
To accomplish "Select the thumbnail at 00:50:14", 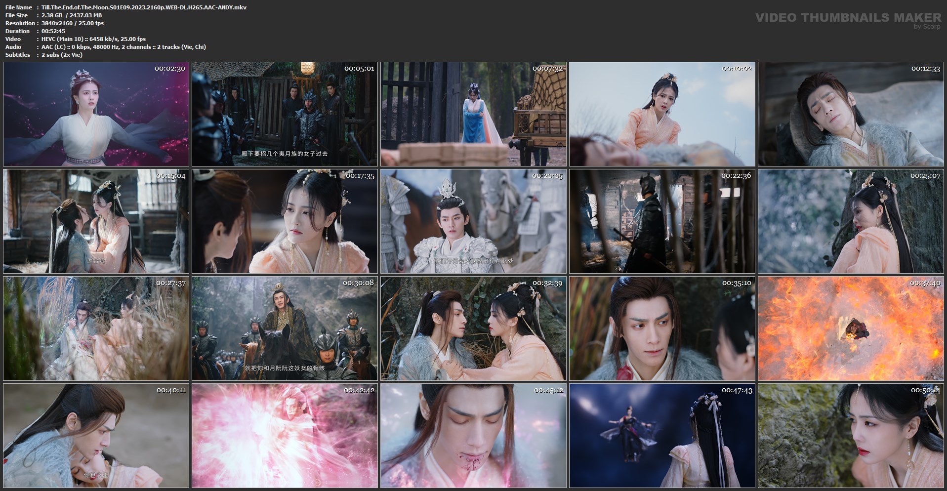I will (851, 436).
